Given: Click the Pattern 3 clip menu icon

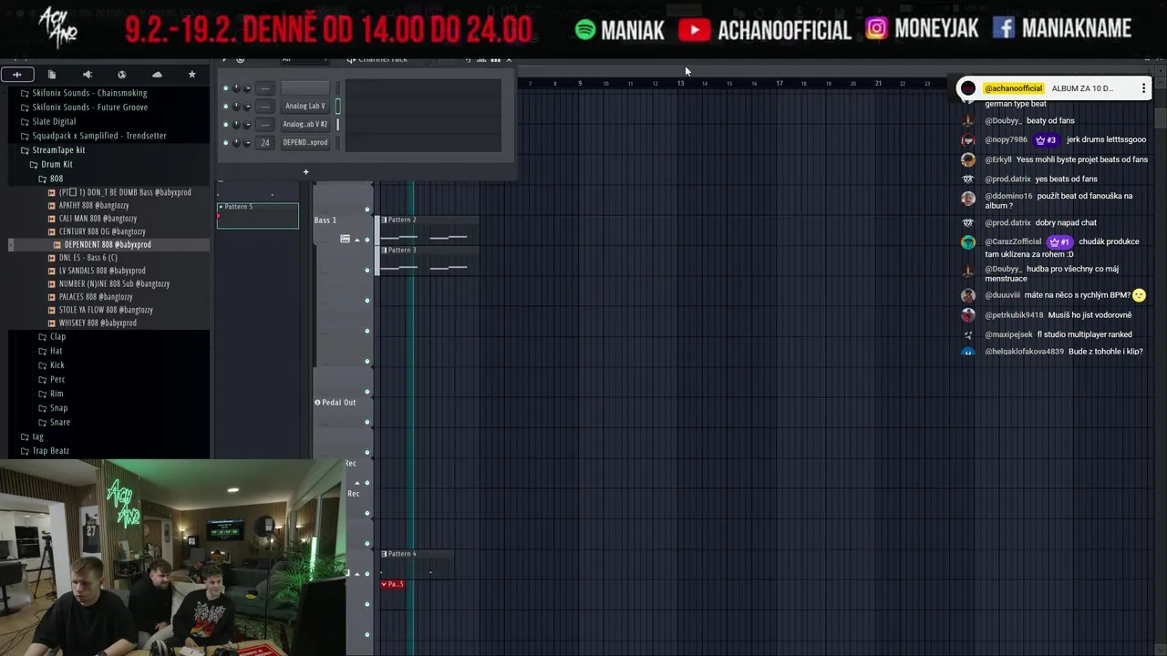Looking at the screenshot, I should (384, 250).
